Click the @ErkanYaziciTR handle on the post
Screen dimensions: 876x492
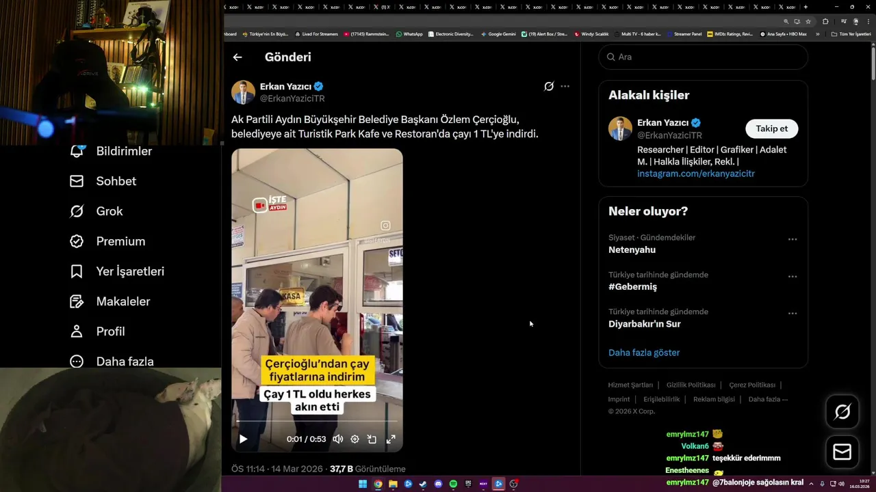[x=292, y=98]
